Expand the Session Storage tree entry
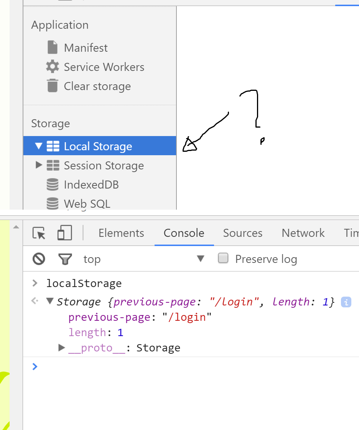Image resolution: width=359 pixels, height=430 pixels. (x=38, y=165)
